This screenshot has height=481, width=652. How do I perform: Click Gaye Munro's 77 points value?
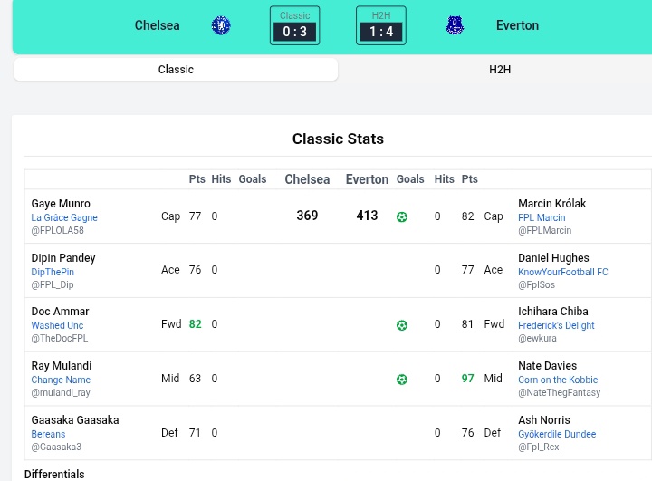point(195,216)
